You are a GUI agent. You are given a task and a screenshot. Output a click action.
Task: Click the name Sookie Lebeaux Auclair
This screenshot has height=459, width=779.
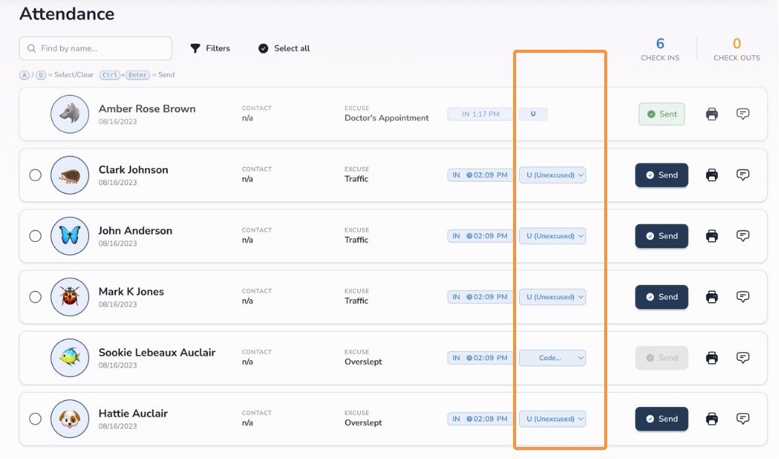tap(157, 353)
